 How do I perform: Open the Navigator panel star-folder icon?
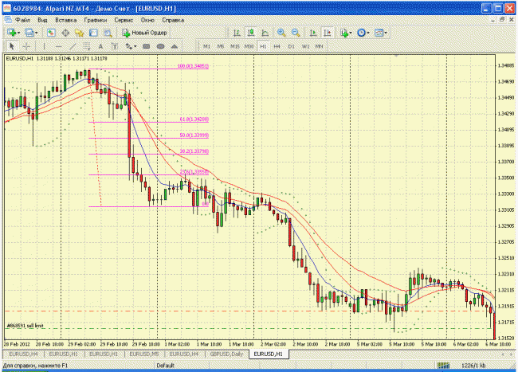[x=79, y=33]
